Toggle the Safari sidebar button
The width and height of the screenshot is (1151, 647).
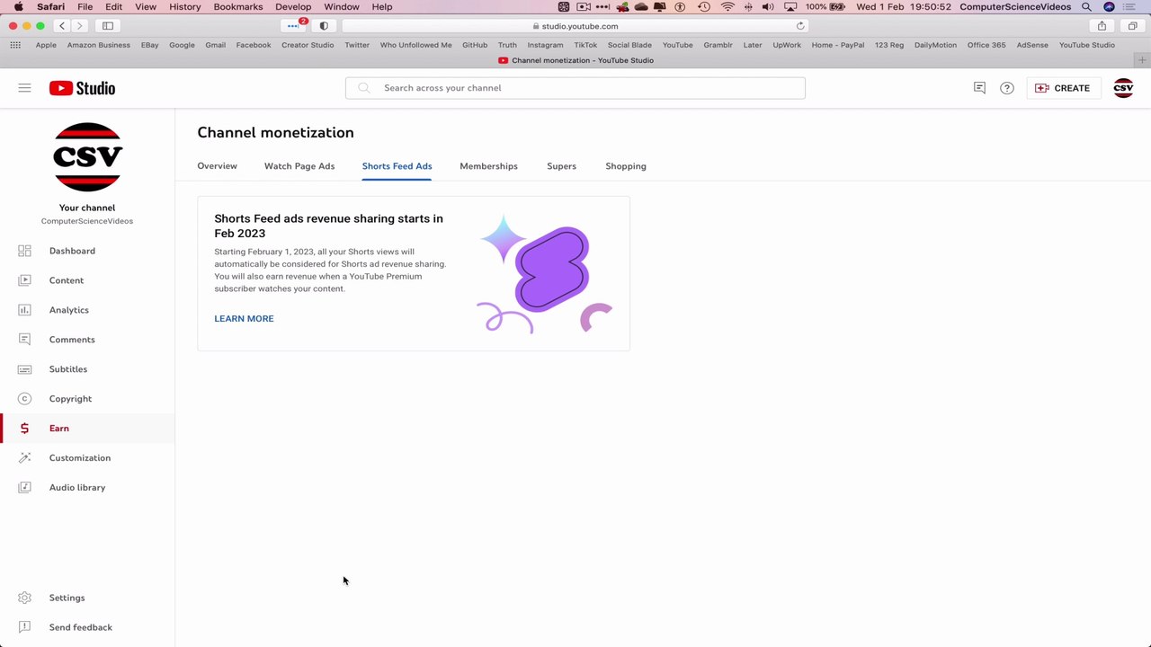coord(108,26)
